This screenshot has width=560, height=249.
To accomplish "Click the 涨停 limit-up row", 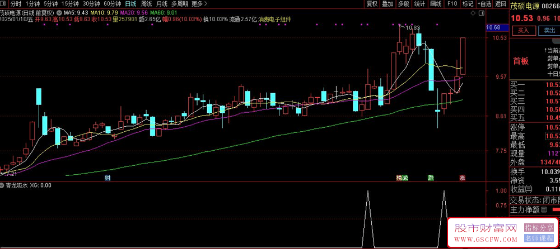I will pyautogui.click(x=535, y=127).
